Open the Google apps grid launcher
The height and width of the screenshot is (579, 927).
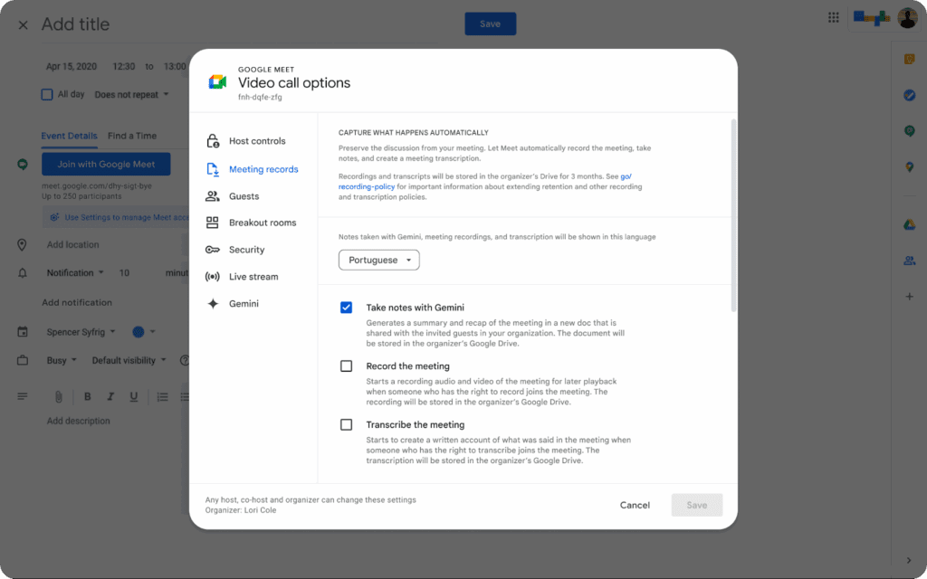[x=834, y=18]
